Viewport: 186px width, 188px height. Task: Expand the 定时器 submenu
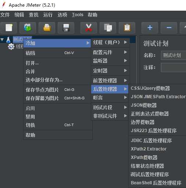click(x=110, y=71)
